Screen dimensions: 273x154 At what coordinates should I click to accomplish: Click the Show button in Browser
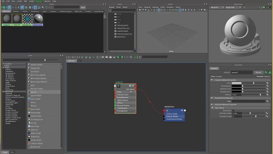83,8
